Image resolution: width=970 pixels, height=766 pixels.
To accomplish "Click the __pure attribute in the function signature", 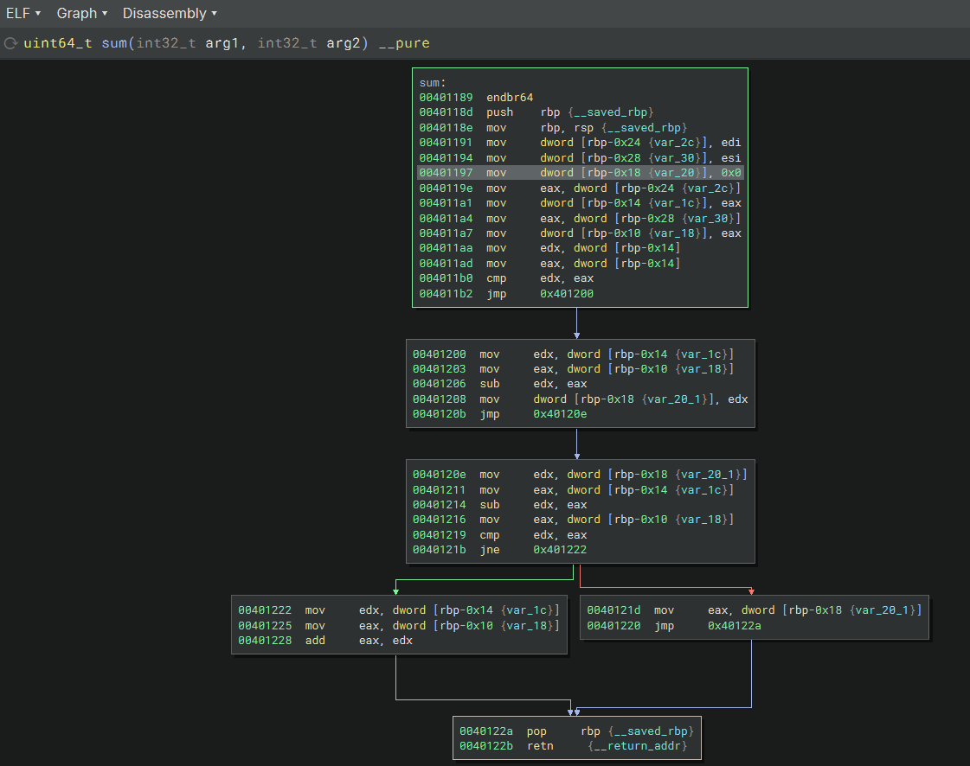I will pyautogui.click(x=403, y=42).
